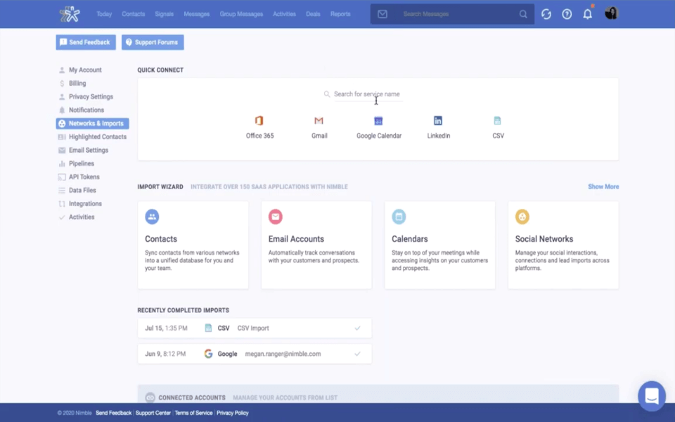Open Data Files in the sidebar
The image size is (675, 422).
click(82, 190)
